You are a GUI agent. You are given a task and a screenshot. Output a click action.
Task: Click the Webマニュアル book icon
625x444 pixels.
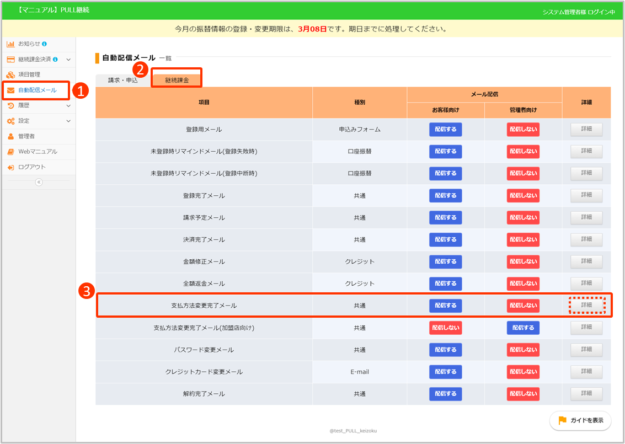11,152
